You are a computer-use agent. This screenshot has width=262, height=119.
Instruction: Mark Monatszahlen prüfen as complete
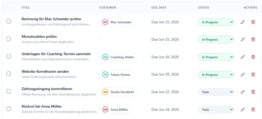(9, 39)
